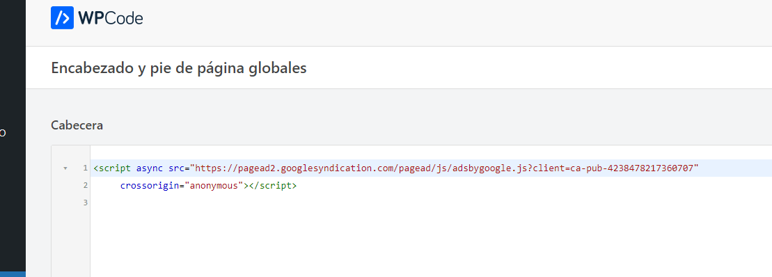Collapse the code fold arrow on line 1
Viewport: 772px width, 277px height.
click(65, 168)
